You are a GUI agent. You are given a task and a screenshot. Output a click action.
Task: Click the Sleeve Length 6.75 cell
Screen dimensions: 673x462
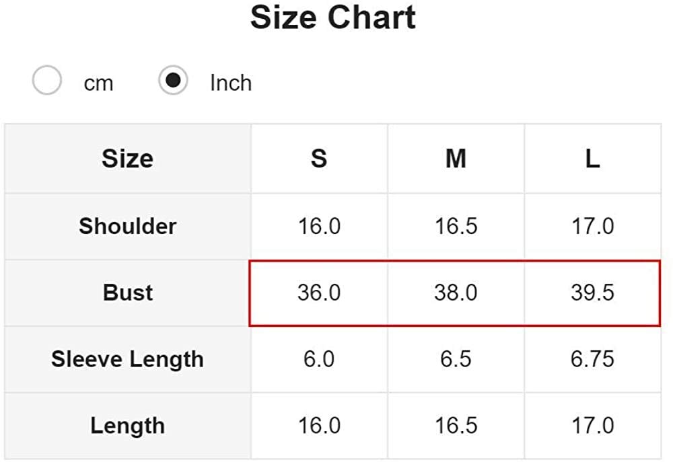point(592,359)
